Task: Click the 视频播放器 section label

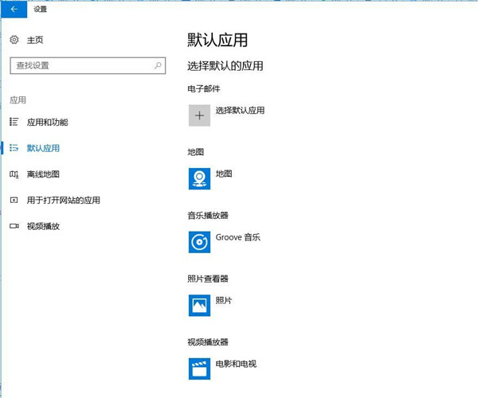Action: click(x=208, y=342)
